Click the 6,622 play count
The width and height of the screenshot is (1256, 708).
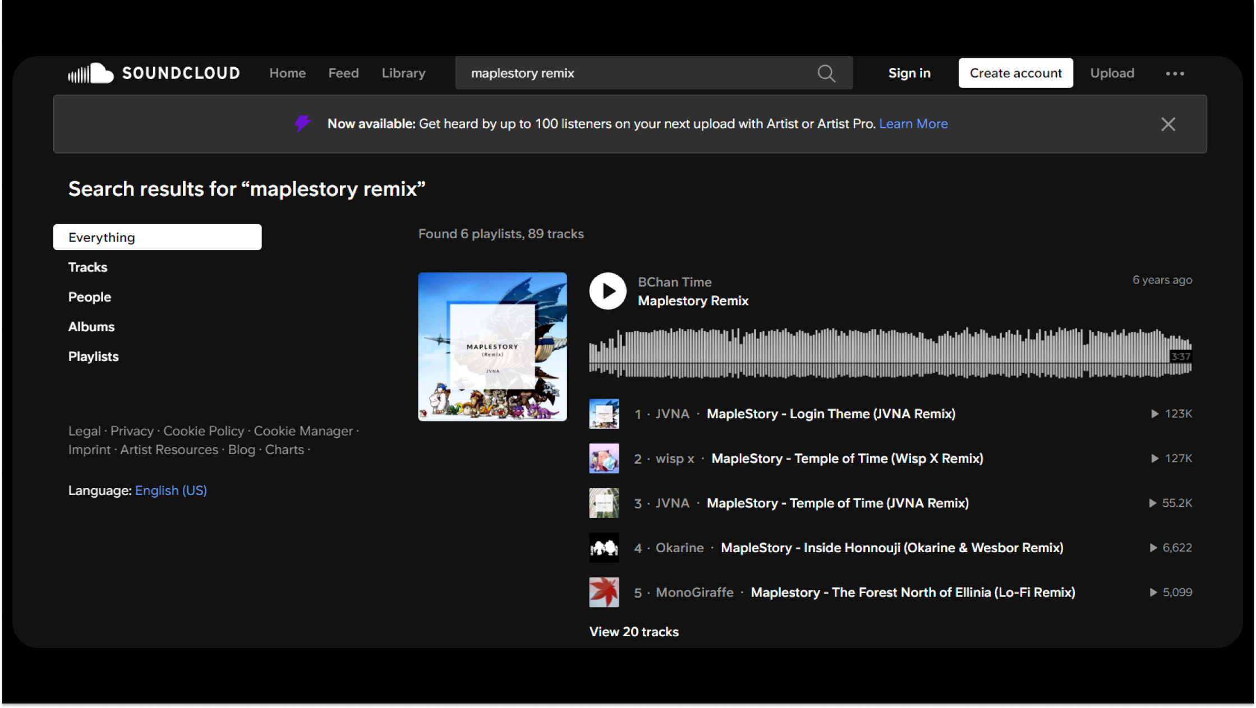coord(1170,548)
